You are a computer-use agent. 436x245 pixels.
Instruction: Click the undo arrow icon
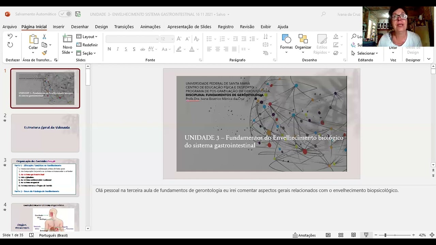click(10, 36)
